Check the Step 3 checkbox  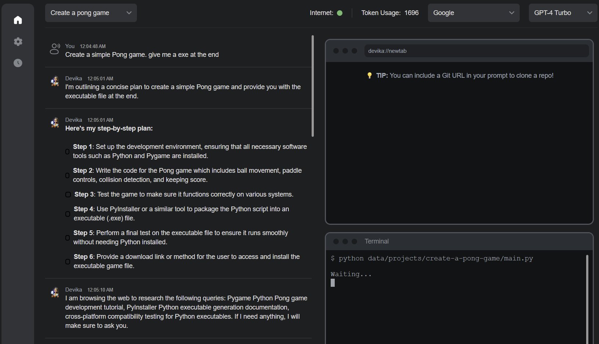[x=68, y=194]
